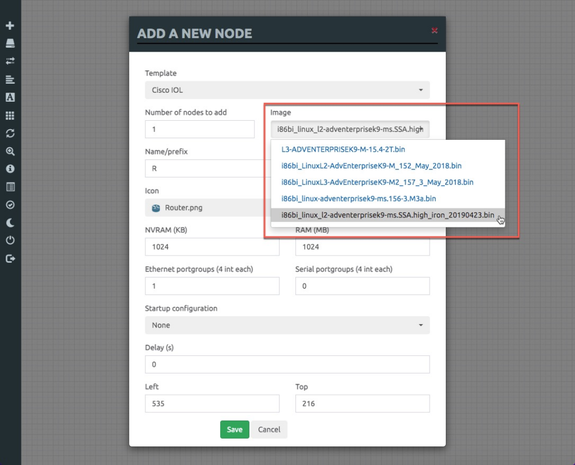Open the Add an object plus icon

click(10, 26)
